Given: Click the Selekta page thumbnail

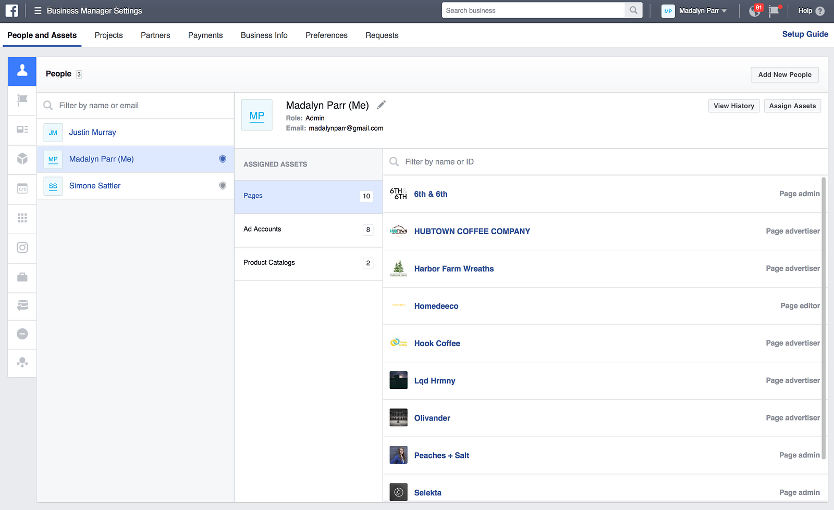Looking at the screenshot, I should [x=398, y=492].
